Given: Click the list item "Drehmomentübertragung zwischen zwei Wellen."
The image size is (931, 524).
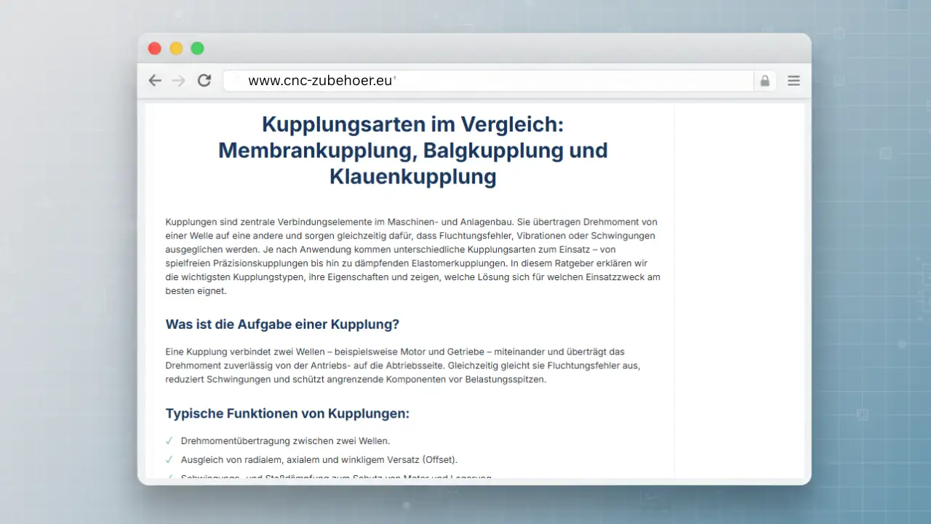Looking at the screenshot, I should [x=286, y=441].
